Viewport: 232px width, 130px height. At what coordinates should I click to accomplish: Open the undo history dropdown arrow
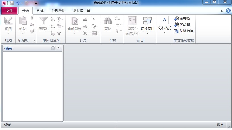(22, 3)
